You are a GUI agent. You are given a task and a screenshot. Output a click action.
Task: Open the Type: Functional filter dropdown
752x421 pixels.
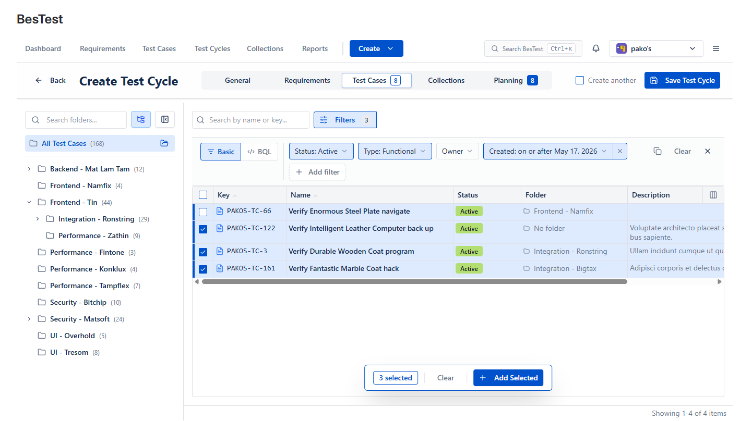(x=395, y=151)
